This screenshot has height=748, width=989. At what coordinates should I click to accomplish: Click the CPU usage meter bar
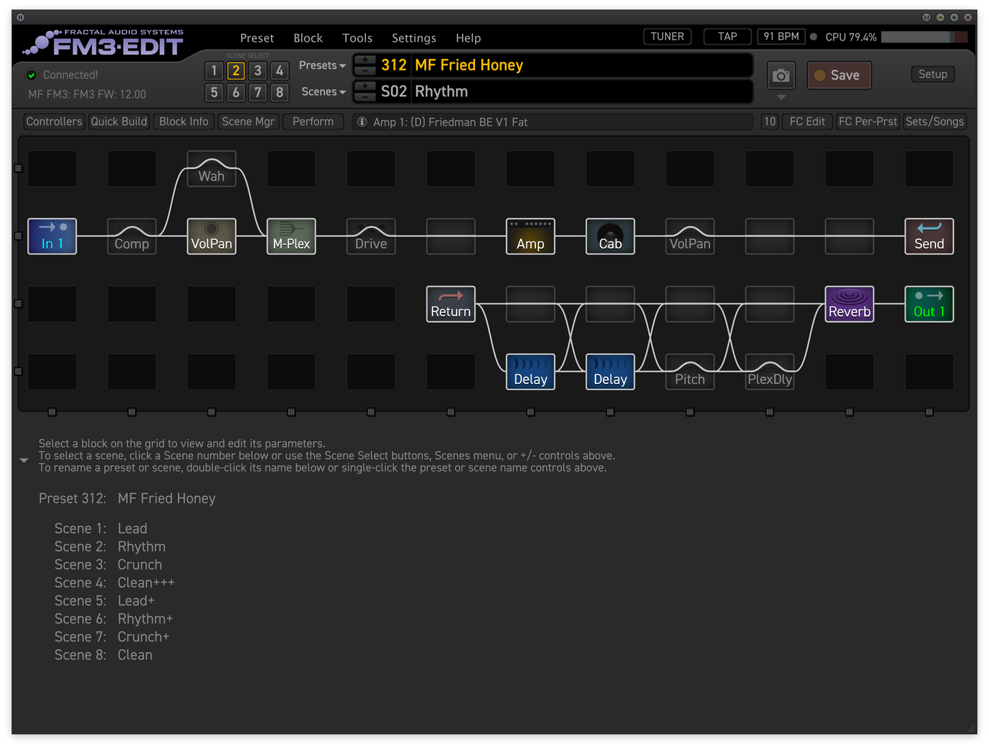click(924, 37)
